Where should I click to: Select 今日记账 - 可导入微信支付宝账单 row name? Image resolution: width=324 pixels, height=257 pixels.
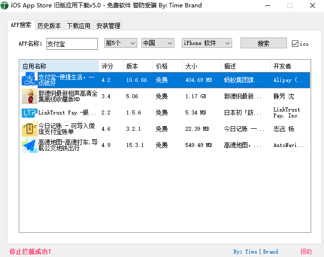(x=66, y=129)
